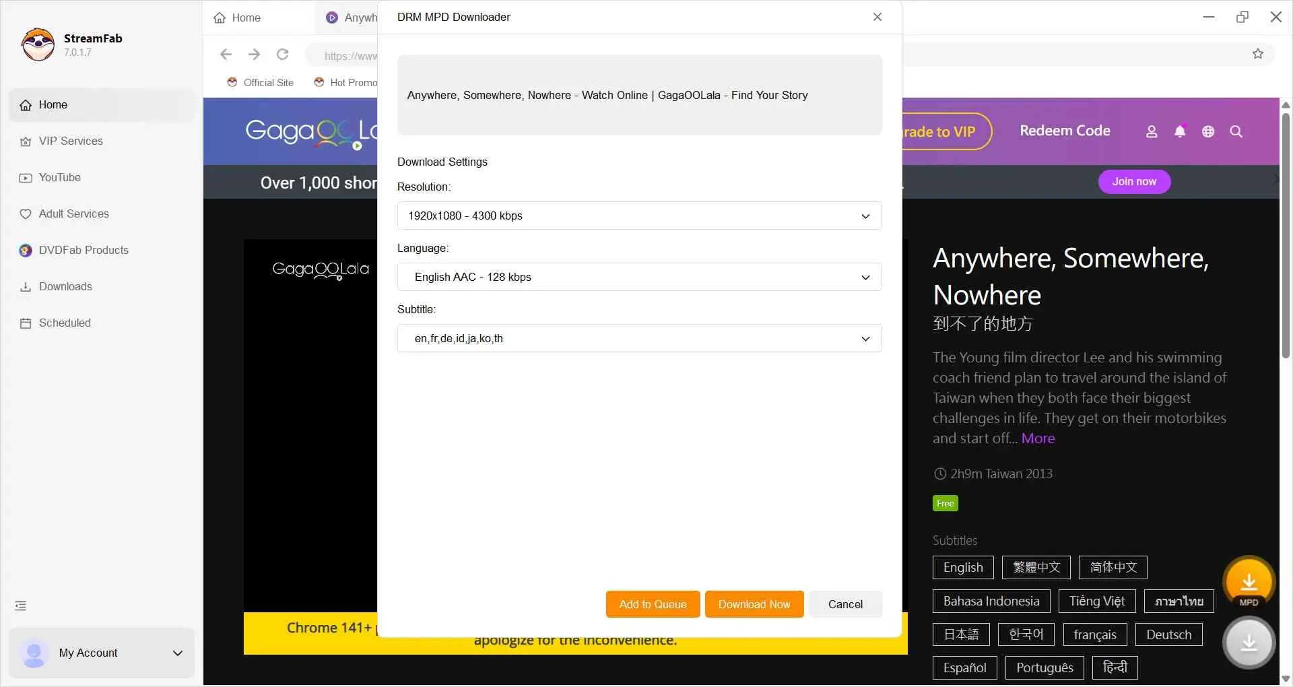Select the Tiếng Việt subtitle tag
This screenshot has width=1293, height=687.
point(1097,601)
